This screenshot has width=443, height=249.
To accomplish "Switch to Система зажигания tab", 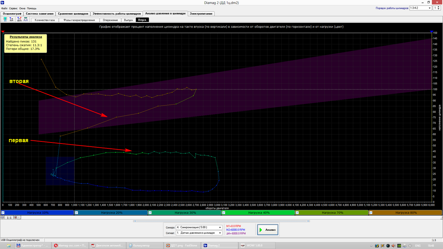I will (x=39, y=13).
